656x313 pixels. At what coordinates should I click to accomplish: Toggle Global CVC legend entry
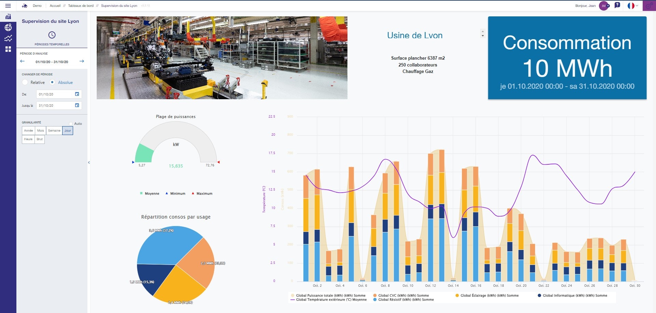click(x=401, y=296)
